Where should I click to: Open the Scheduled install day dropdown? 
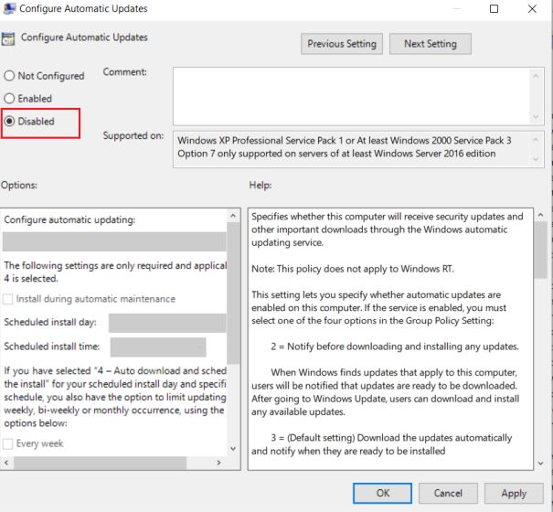[x=167, y=323]
